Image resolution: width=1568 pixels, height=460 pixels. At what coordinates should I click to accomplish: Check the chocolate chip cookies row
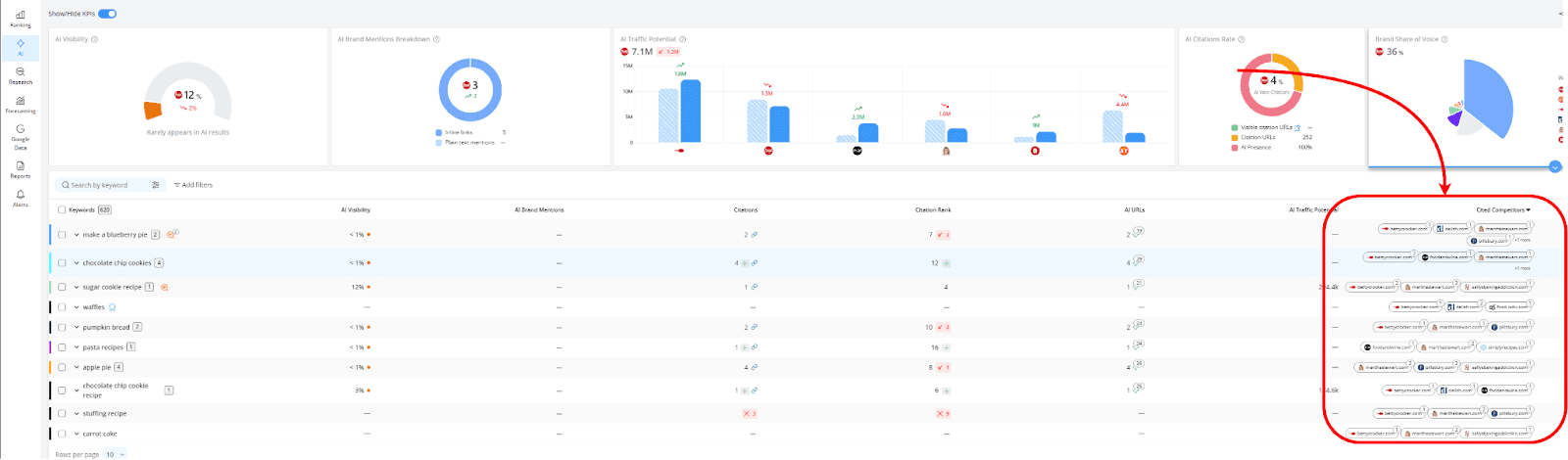click(x=62, y=263)
